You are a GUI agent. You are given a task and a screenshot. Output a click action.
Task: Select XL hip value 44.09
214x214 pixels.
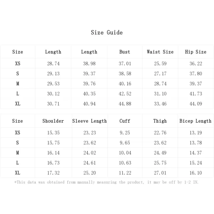pos(196,104)
